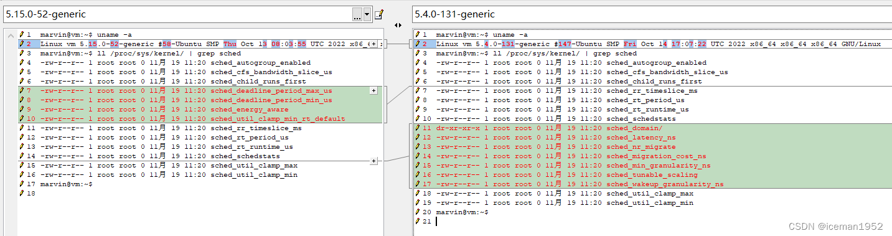Click right text 'sched_min_granularity_ns'
The width and height of the screenshot is (892, 236).
659,166
